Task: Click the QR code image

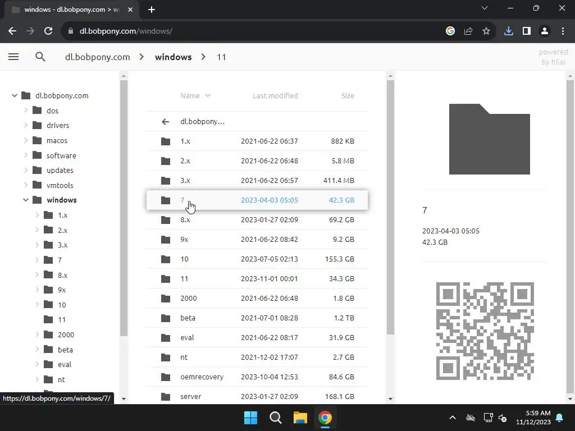Action: coord(485,331)
